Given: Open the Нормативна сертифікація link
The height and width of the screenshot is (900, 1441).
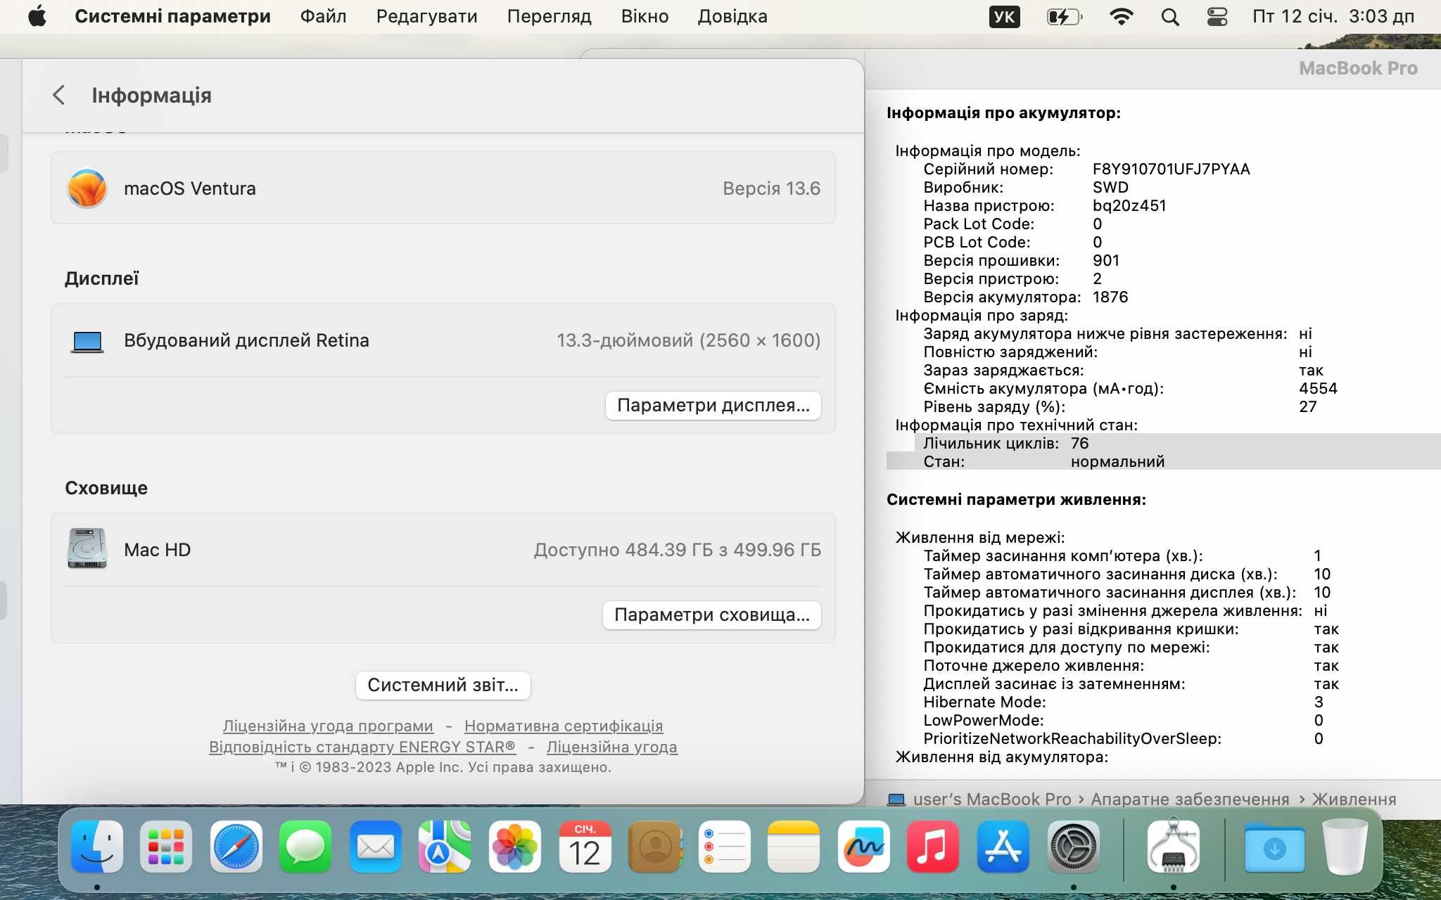Looking at the screenshot, I should (564, 726).
